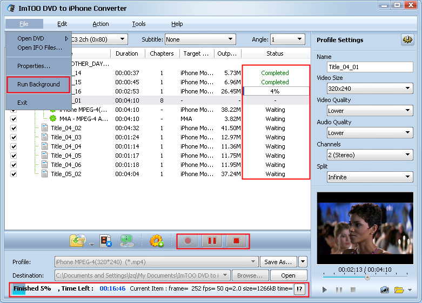Uncheck the Title_04_06 checkbox
Viewport: 422px width, 303px height.
(14, 164)
